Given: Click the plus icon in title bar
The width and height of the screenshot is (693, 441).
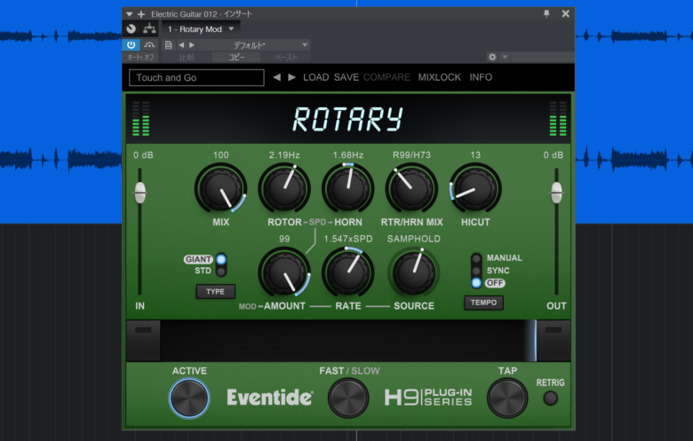Looking at the screenshot, I should click(x=141, y=14).
